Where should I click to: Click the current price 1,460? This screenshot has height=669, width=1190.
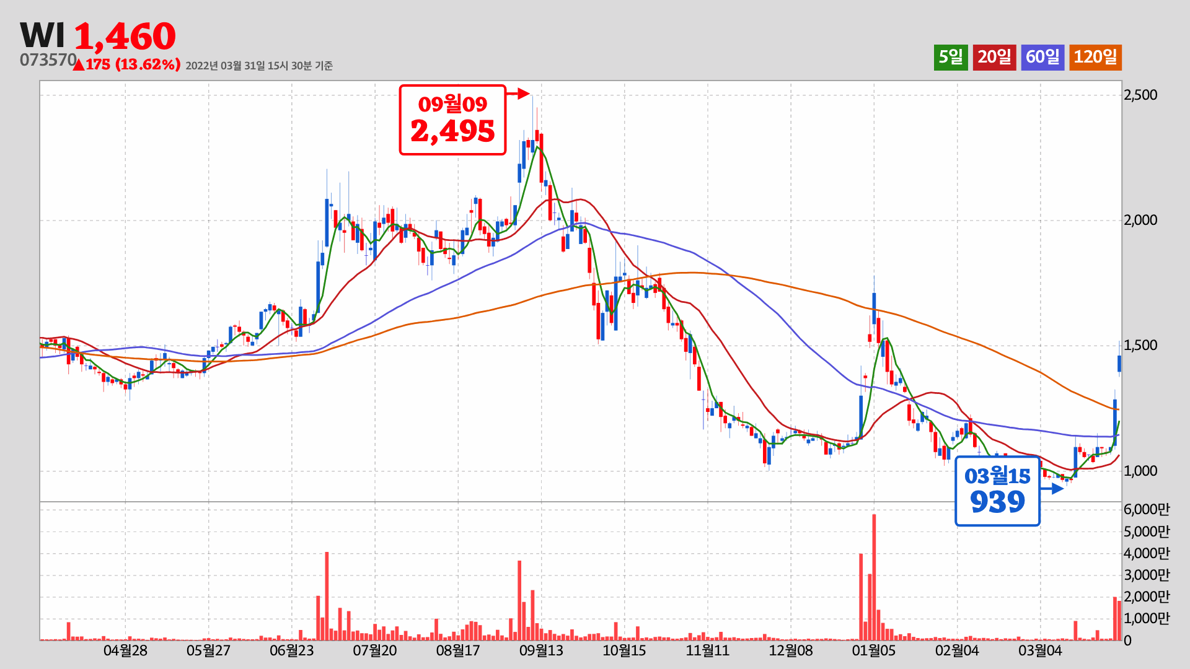(x=125, y=37)
